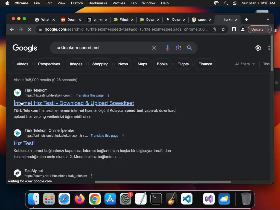The height and width of the screenshot is (210, 280).
Task: Launch Safari from the Dock
Action: (64, 199)
